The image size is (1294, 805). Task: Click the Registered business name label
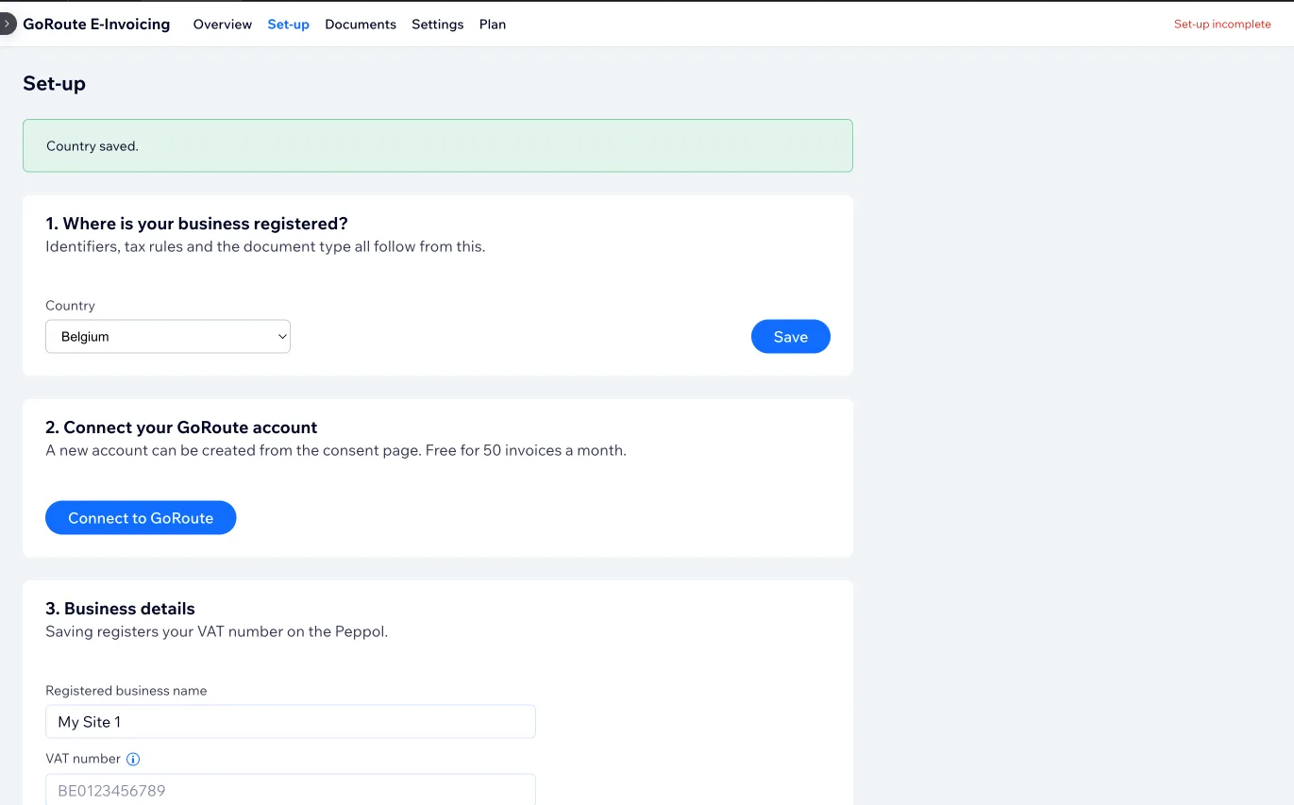click(126, 691)
